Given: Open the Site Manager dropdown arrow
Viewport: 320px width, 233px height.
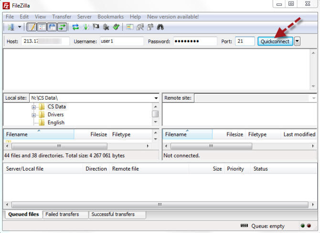Looking at the screenshot, I should (20, 27).
